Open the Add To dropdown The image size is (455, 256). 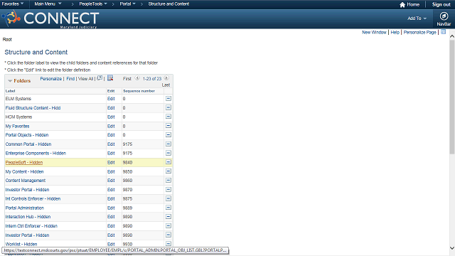coord(417,18)
